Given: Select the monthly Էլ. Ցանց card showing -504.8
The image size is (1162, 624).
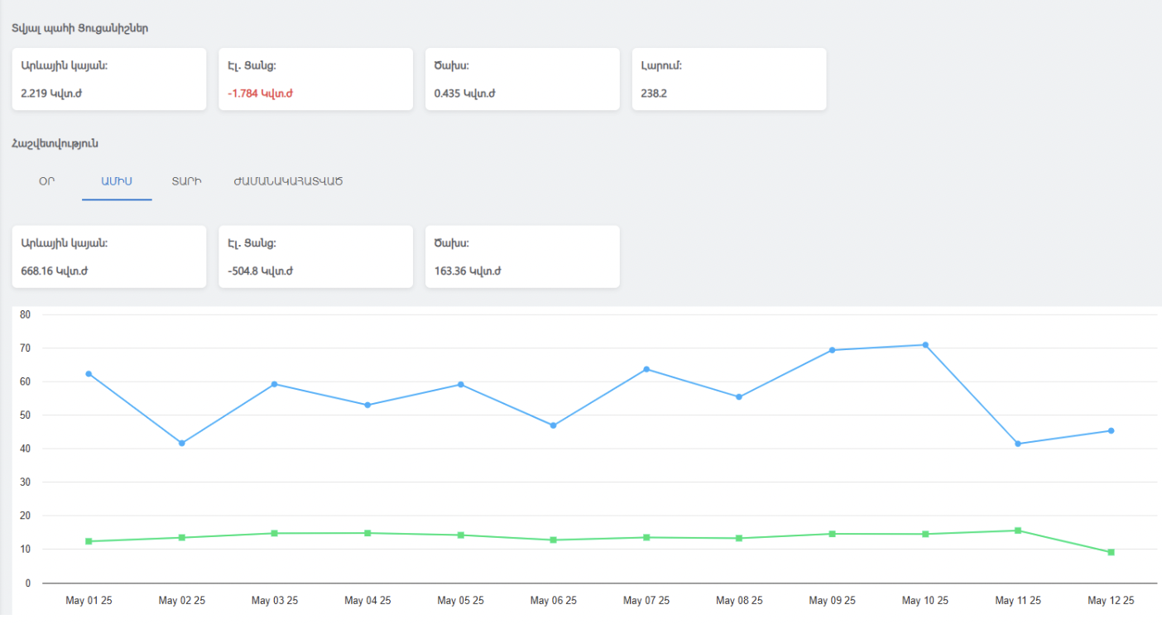Looking at the screenshot, I should 315,257.
